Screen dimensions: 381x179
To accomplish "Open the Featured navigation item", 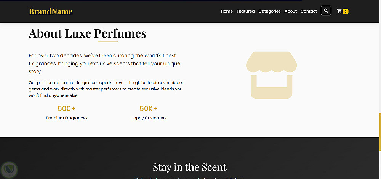I will click(245, 11).
